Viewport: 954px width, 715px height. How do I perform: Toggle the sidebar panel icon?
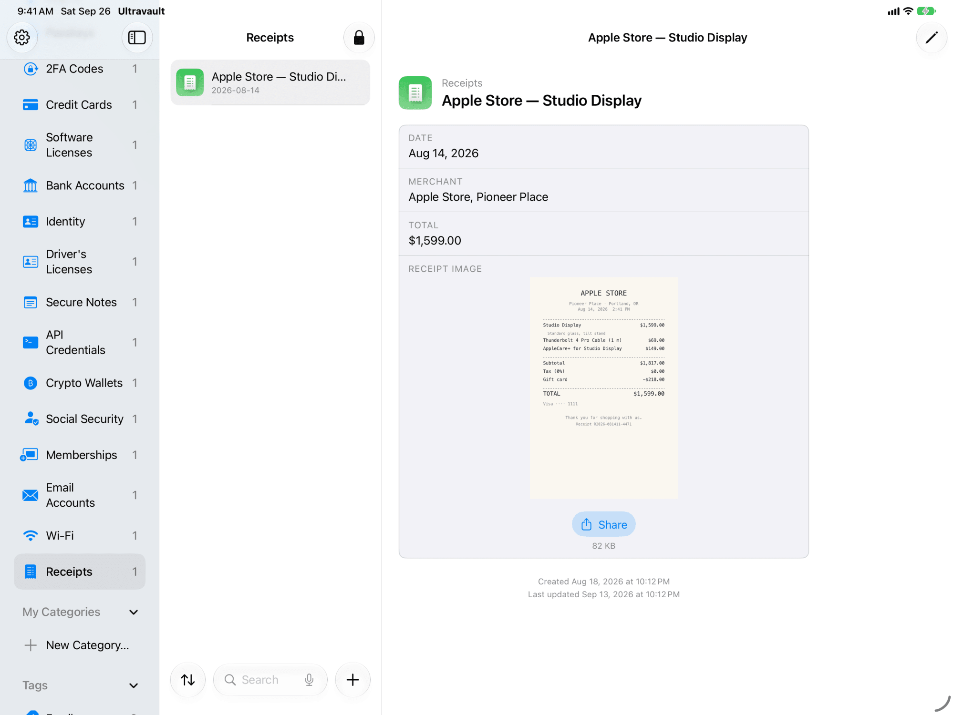point(137,37)
